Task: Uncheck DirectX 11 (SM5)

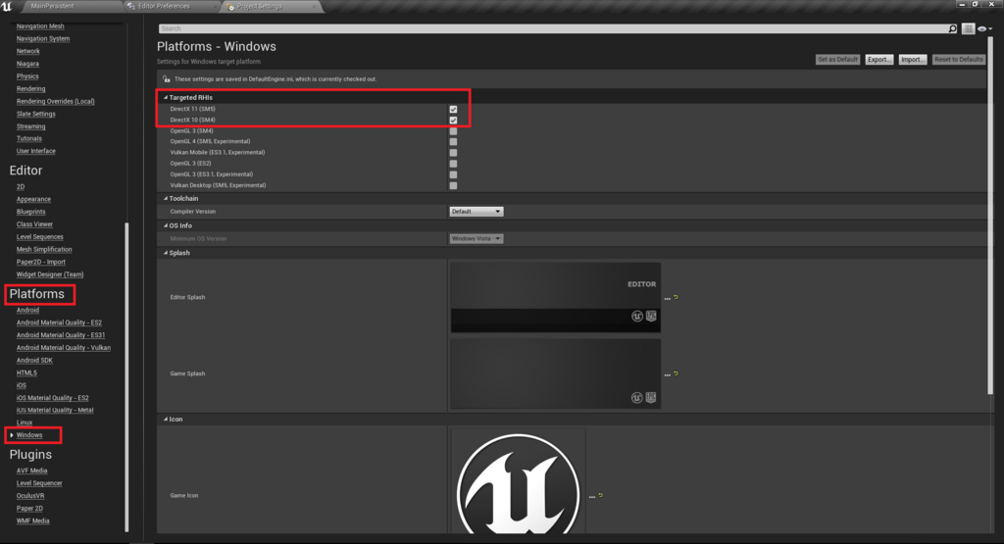Action: click(x=453, y=110)
